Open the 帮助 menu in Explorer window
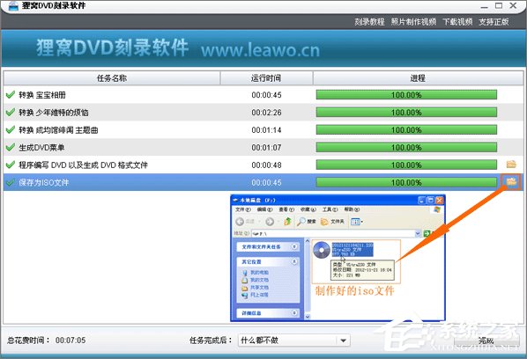This screenshot has width=527, height=359. [352, 209]
